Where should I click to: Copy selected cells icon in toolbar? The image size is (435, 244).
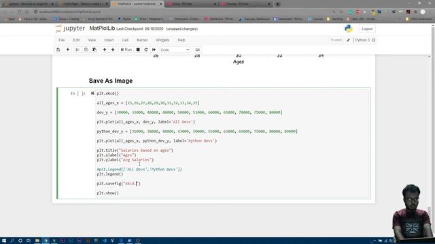point(86,49)
